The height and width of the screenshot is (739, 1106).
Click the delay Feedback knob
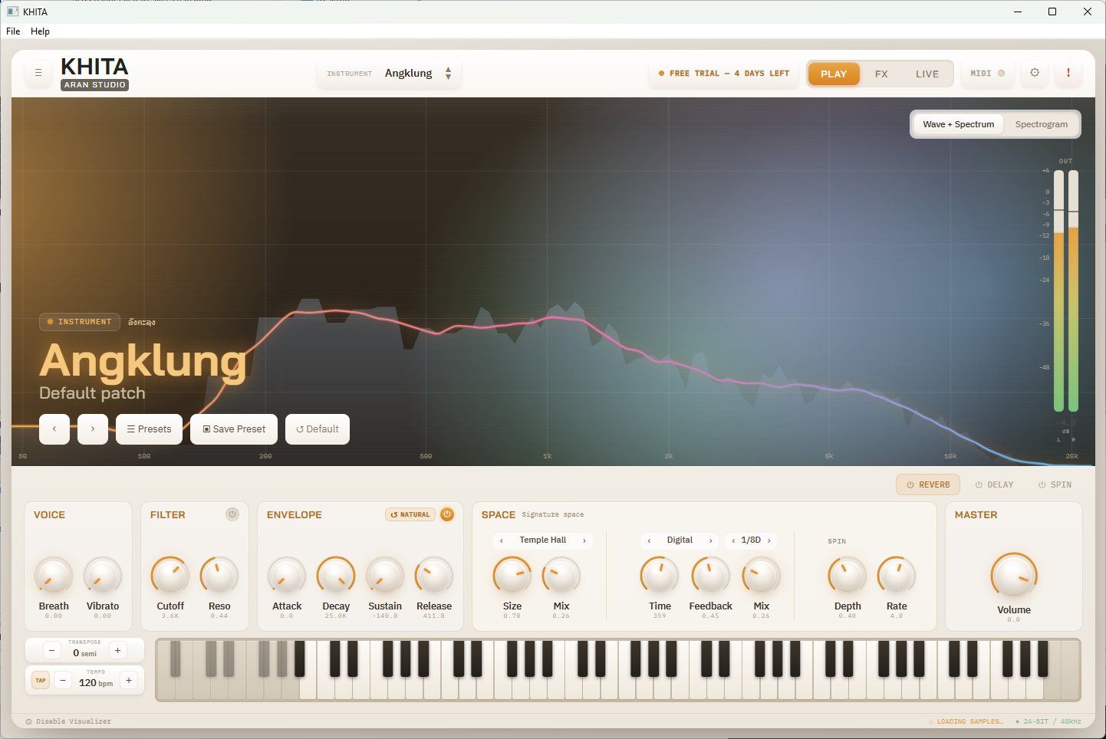point(711,575)
